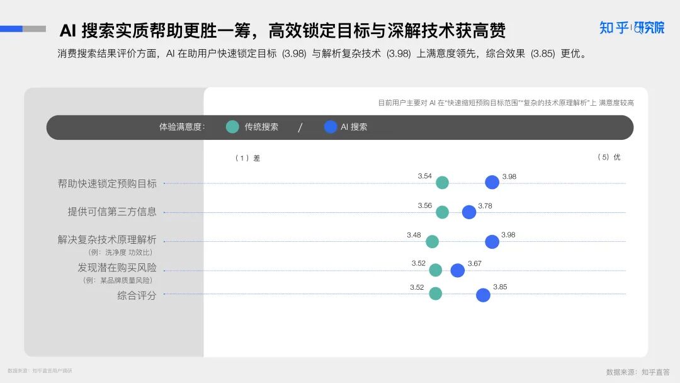Click the blue accent square near the title

(10, 28)
